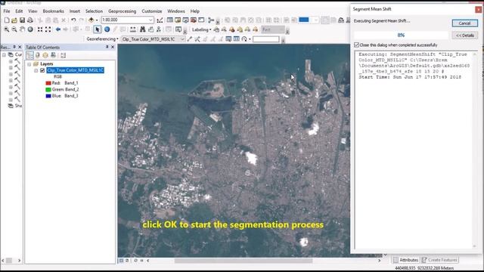This screenshot has height=272, width=484.
Task: Switch to the Attributes tab
Action: point(405,260)
